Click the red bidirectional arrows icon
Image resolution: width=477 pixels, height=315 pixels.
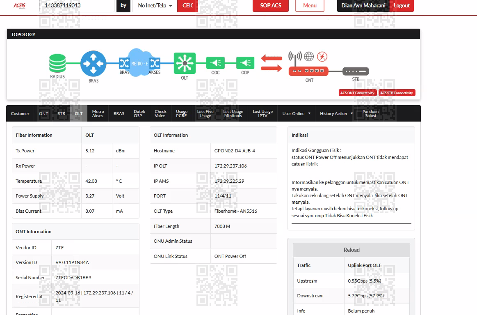click(272, 63)
